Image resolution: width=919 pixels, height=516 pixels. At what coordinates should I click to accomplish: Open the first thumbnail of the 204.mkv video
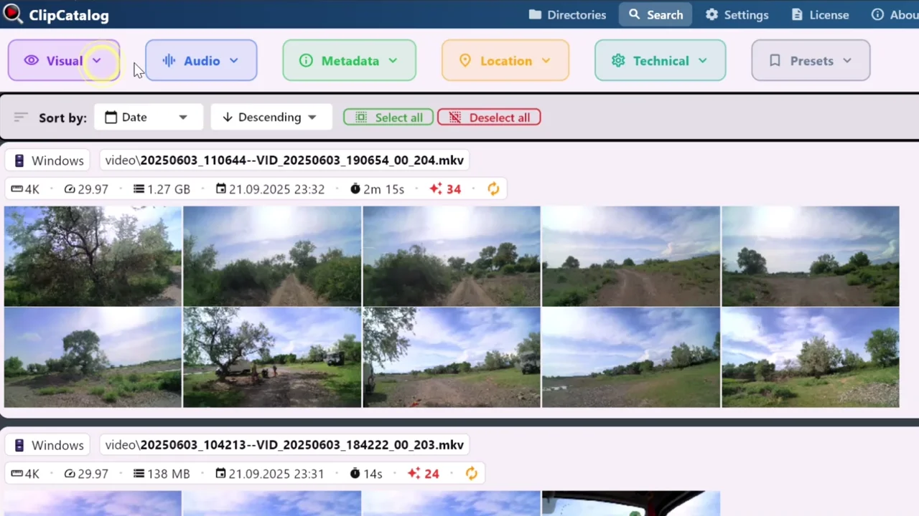[93, 256]
